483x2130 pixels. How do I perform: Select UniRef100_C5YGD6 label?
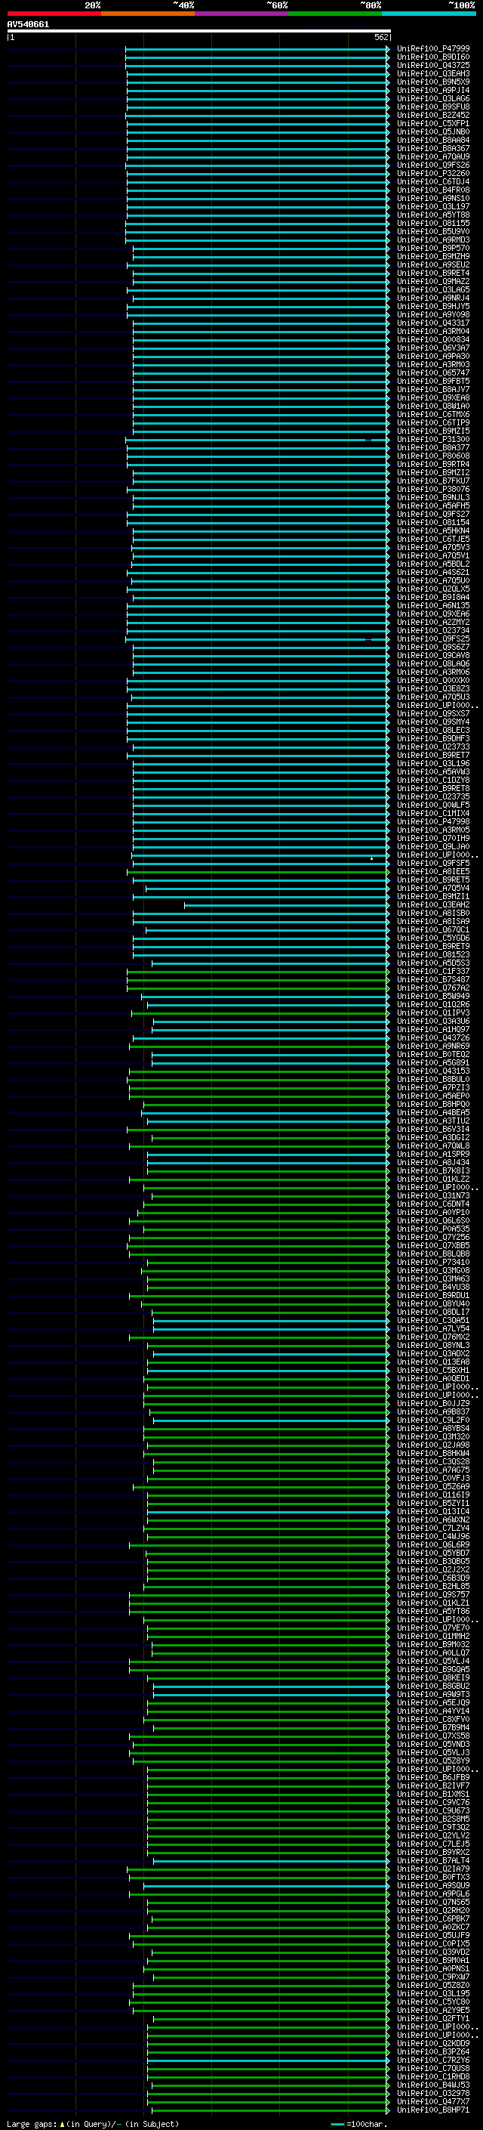433,938
